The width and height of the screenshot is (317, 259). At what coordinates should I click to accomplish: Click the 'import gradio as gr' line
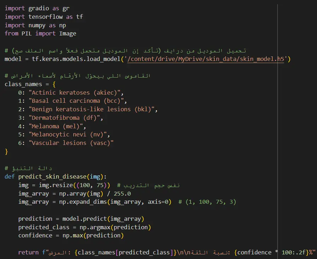[37, 8]
